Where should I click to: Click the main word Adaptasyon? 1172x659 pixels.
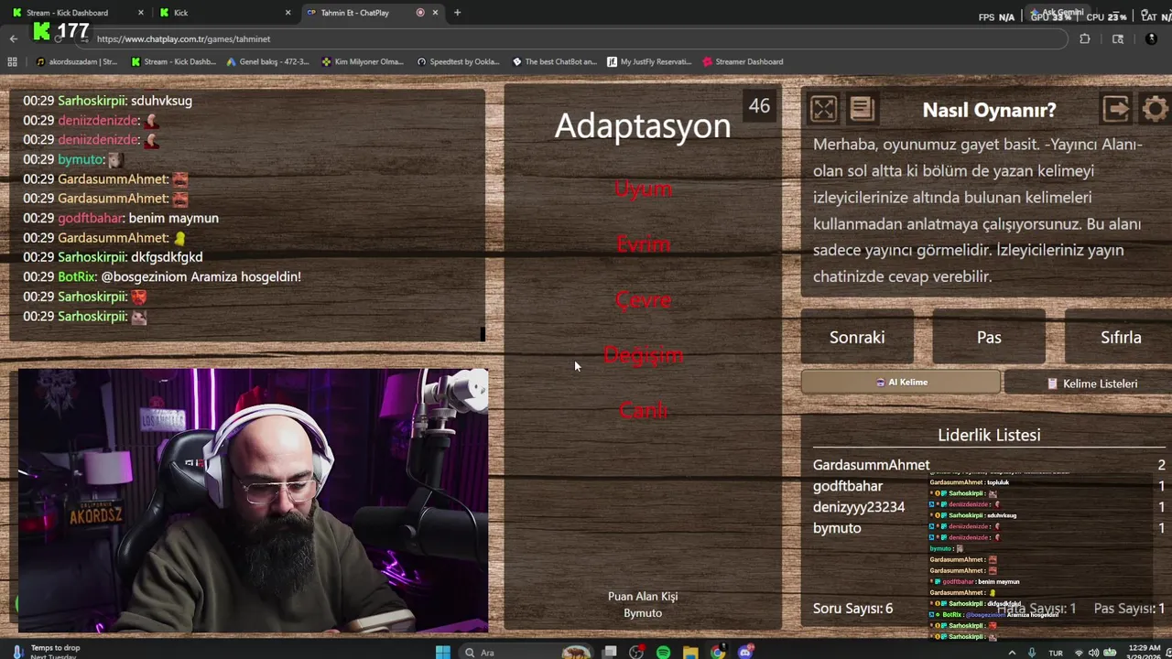(643, 125)
